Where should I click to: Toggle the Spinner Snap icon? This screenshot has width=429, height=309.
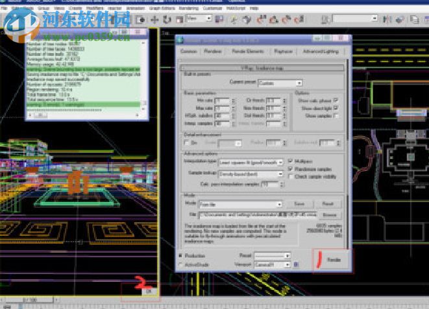click(x=299, y=19)
